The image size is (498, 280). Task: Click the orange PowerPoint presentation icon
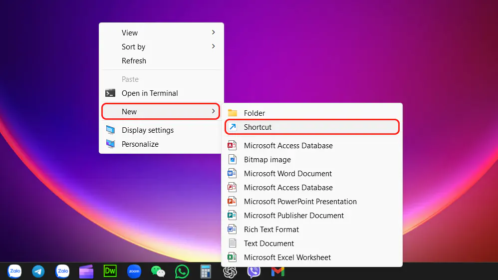click(x=232, y=202)
